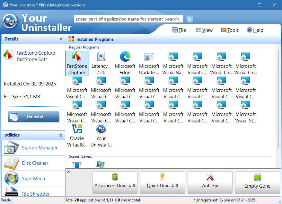Image resolution: width=282 pixels, height=204 pixels.
Task: Open the Help menu
Action: 255,30
